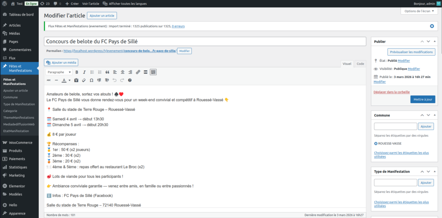Apply italic formatting to the text
The width and height of the screenshot is (442, 218).
point(85,72)
